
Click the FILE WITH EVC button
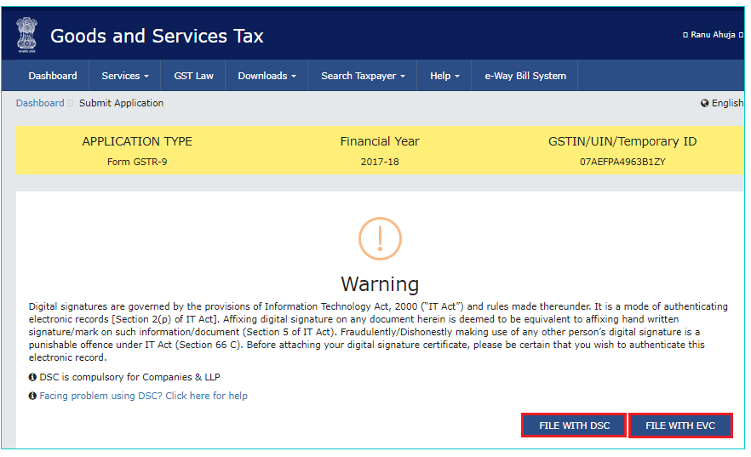680,426
